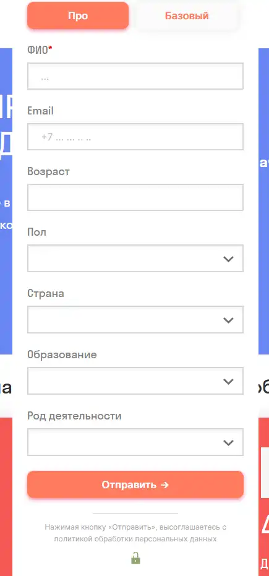Click the Email label text
The height and width of the screenshot is (576, 269).
pos(40,111)
